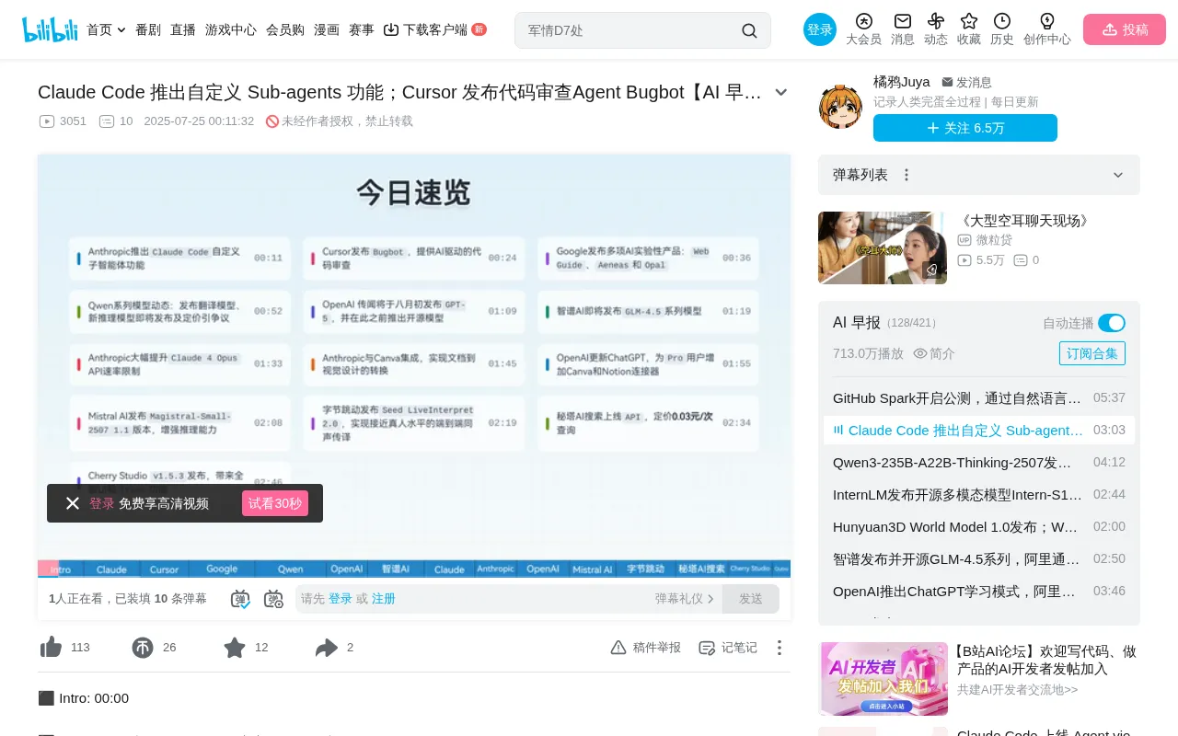This screenshot has height=736, width=1178.
Task: Click the bilibili logo
Action: 50,29
